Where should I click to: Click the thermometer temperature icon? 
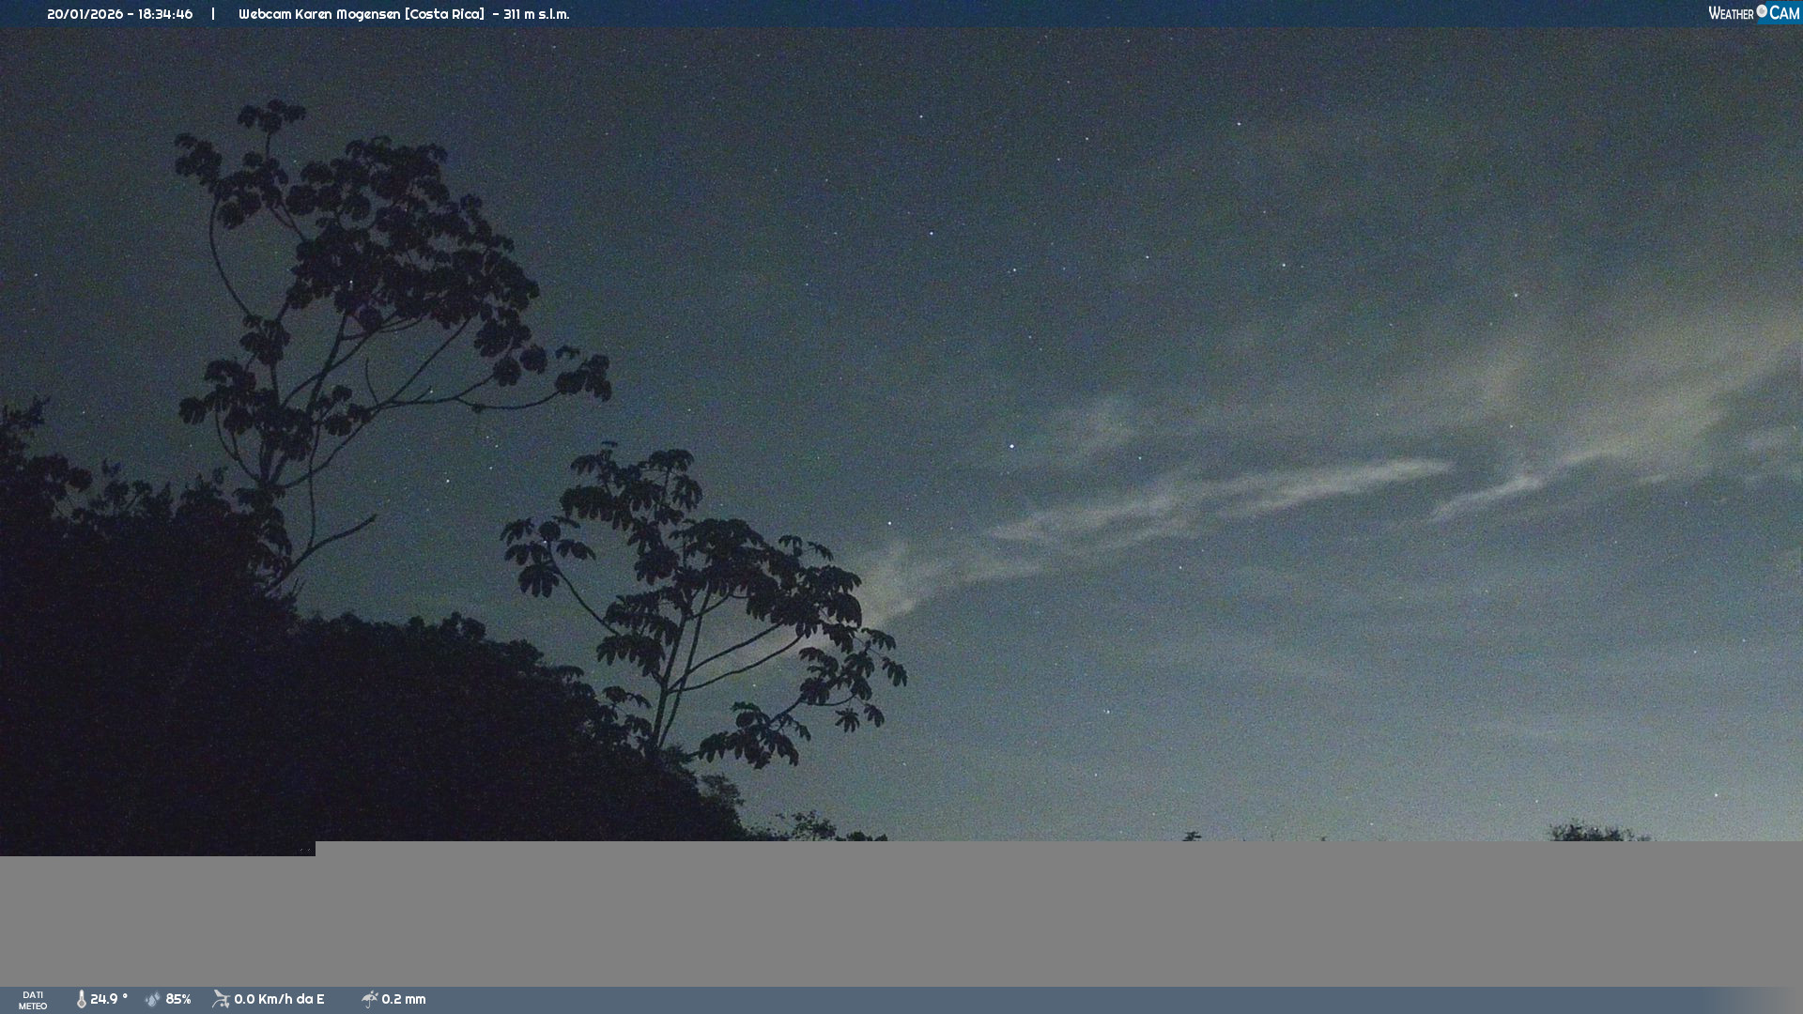(82, 999)
